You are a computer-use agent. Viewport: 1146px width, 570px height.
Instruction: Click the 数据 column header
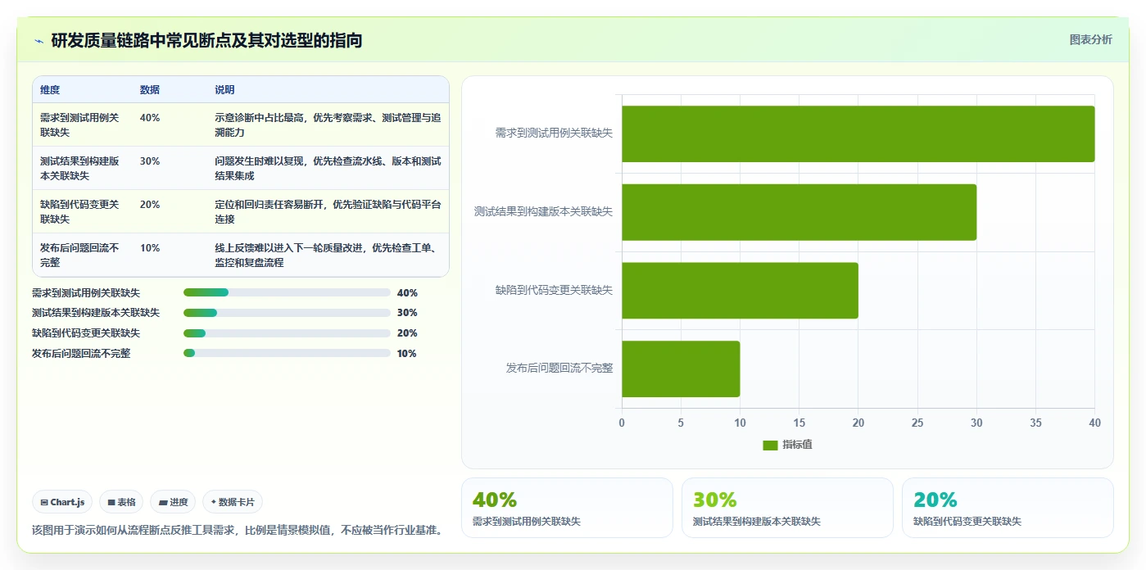150,90
